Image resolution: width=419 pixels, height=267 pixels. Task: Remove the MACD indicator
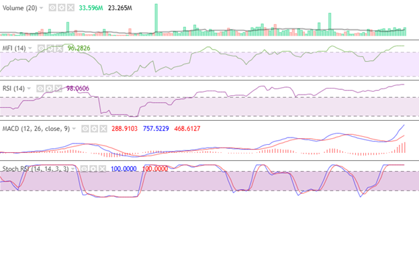coord(103,129)
